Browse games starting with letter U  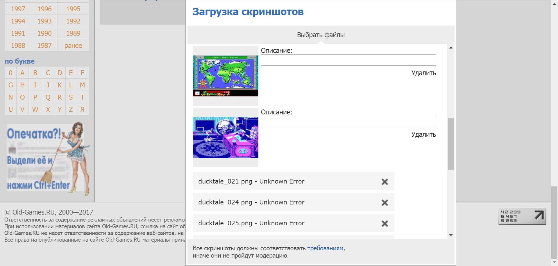(x=11, y=109)
